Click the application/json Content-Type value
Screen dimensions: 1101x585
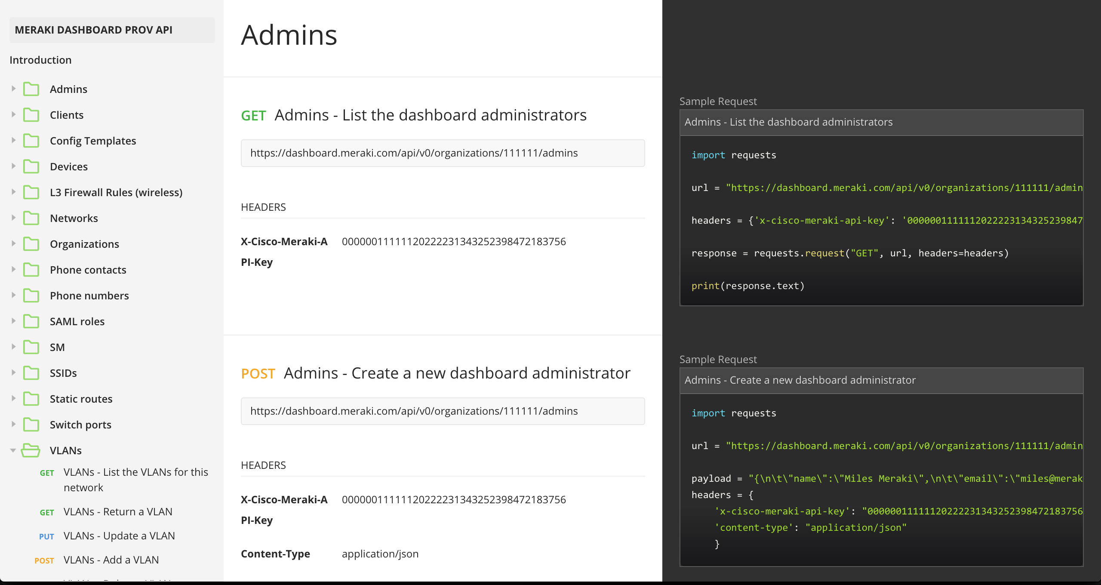tap(380, 554)
